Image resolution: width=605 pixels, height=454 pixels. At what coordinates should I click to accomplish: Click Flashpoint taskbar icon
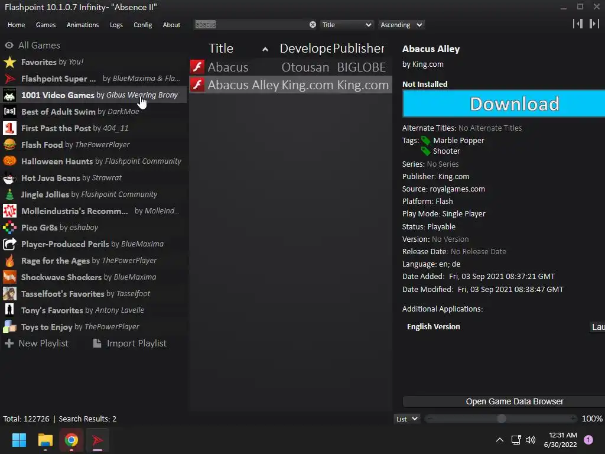click(x=97, y=440)
